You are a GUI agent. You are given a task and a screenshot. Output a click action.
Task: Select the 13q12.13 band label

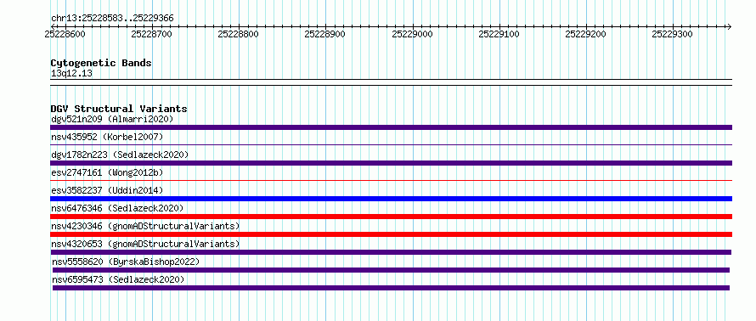(x=71, y=74)
